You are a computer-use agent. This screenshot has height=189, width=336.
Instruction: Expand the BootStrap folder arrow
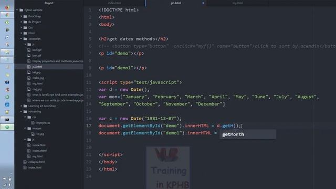click(21, 16)
